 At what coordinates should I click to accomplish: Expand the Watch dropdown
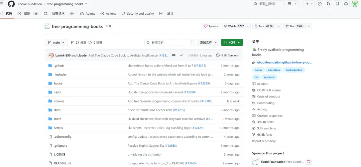point(248,26)
